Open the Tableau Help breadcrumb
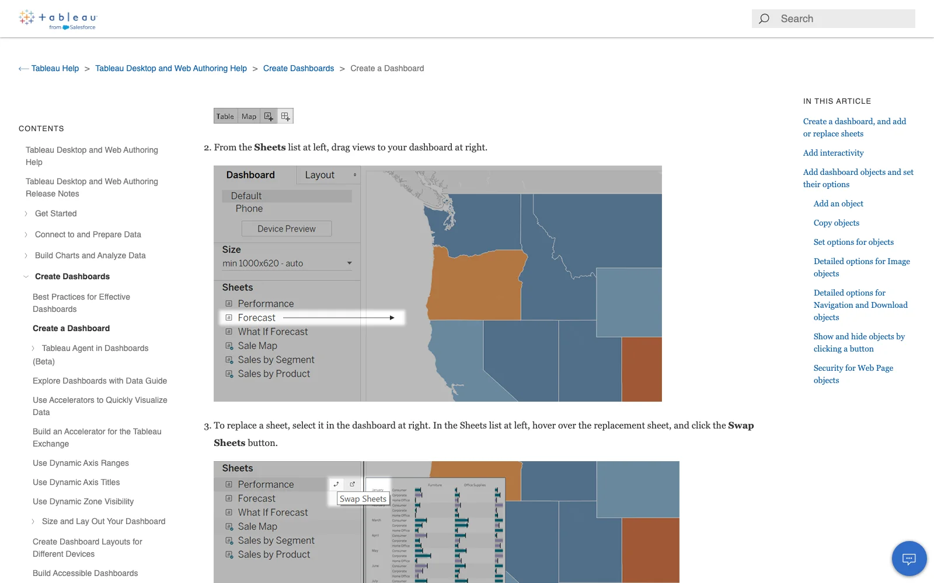 (55, 68)
